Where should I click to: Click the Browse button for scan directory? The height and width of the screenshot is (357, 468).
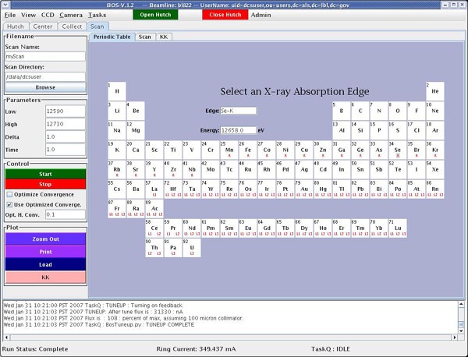click(x=45, y=88)
